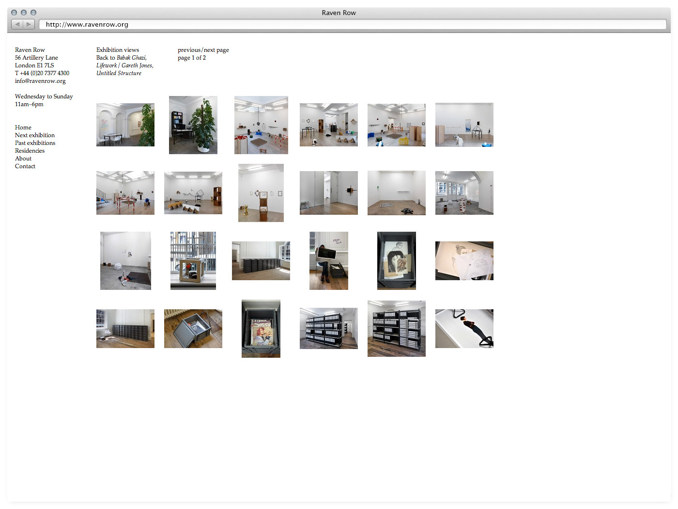Click the info@ravenrow.org email link

pos(40,81)
